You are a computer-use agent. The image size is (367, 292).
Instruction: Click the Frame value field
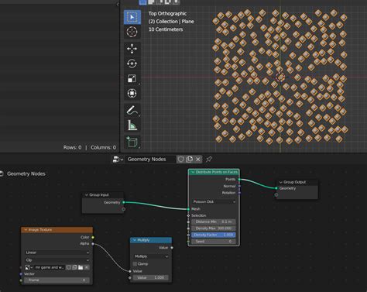pos(57,280)
